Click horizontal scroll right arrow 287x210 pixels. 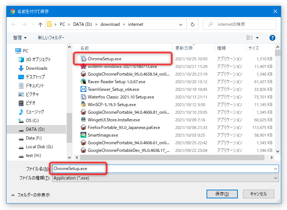point(271,157)
